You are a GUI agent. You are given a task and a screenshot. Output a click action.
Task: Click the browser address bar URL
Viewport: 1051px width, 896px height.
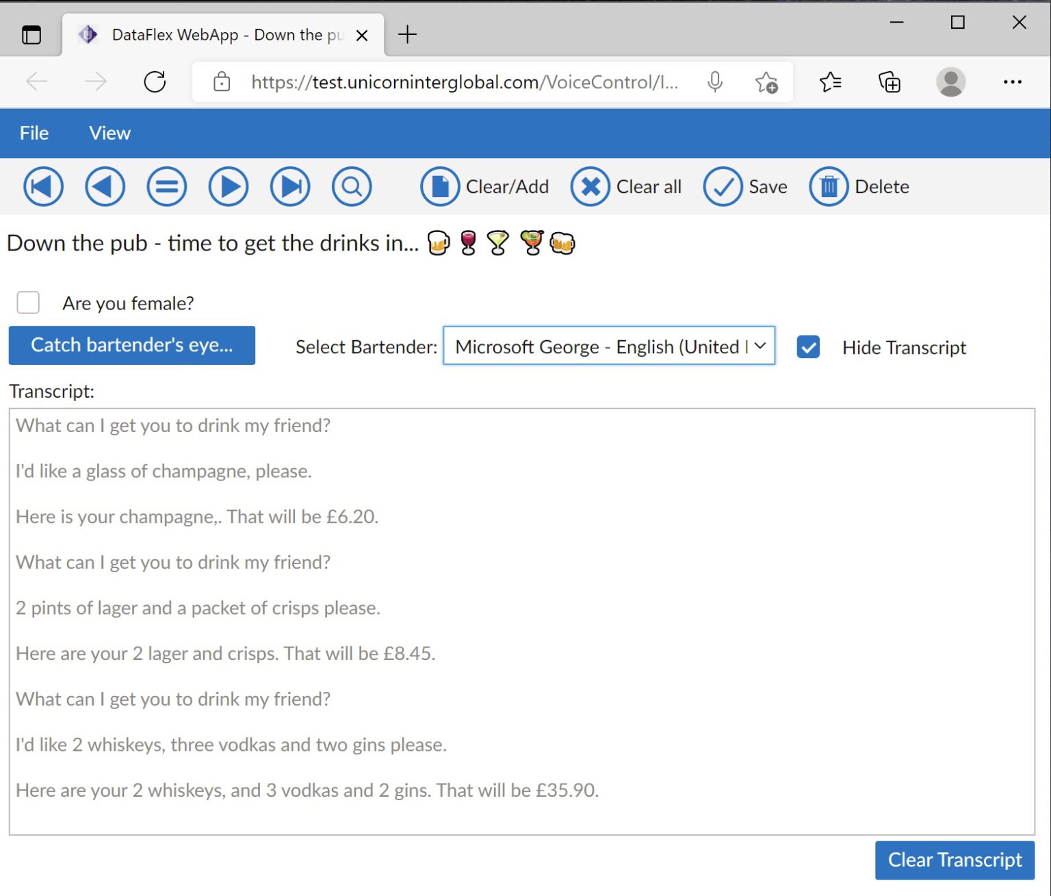(x=464, y=82)
